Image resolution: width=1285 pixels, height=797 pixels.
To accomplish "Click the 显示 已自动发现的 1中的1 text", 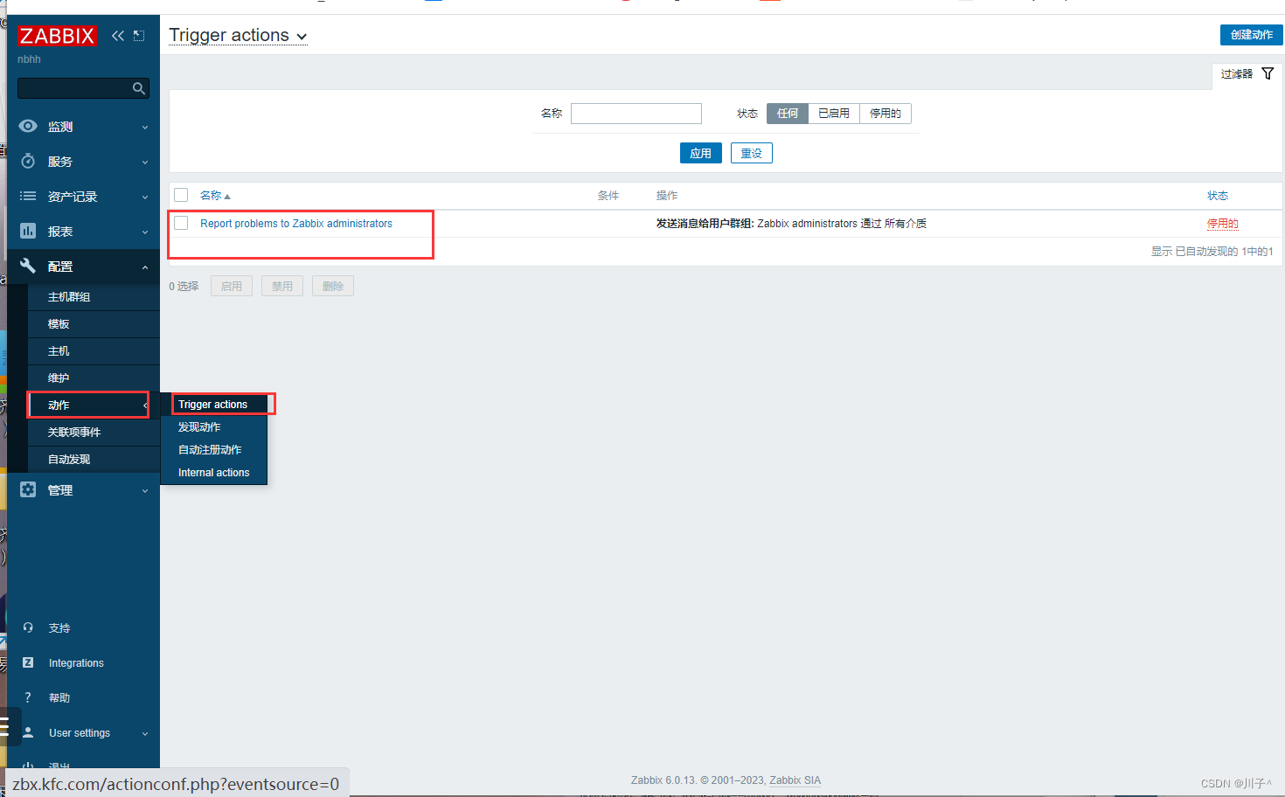I will click(1212, 252).
